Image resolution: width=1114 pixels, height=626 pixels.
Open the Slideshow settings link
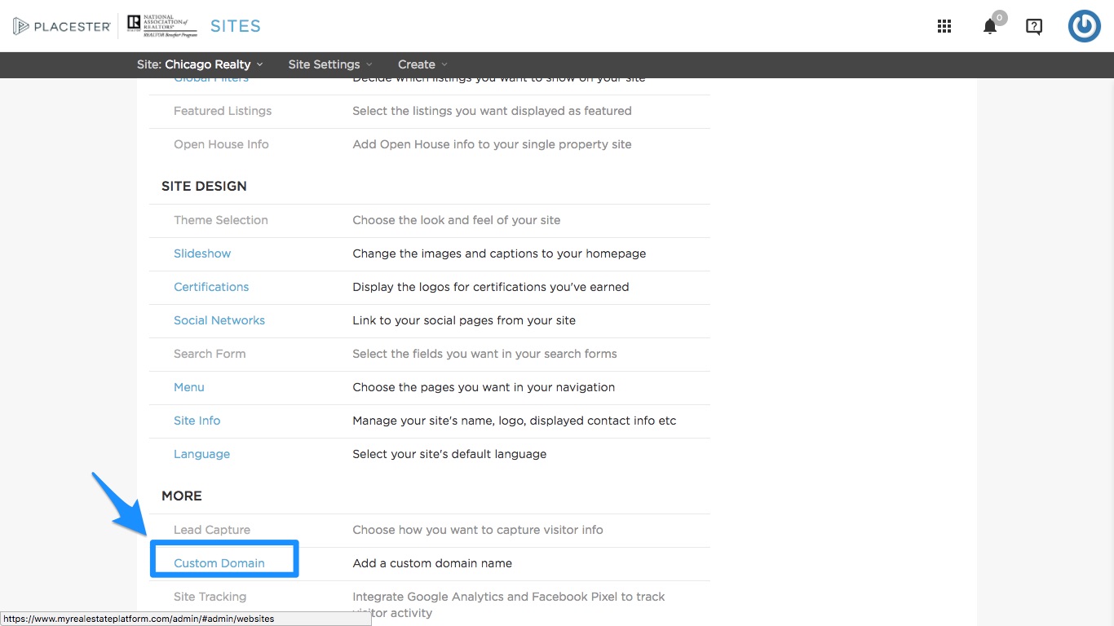coord(202,253)
